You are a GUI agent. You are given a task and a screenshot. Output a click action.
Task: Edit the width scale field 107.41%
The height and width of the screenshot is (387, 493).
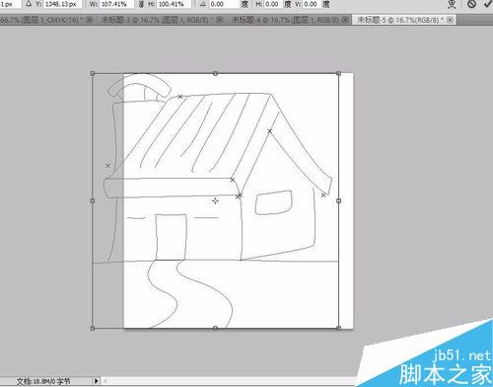pyautogui.click(x=116, y=4)
